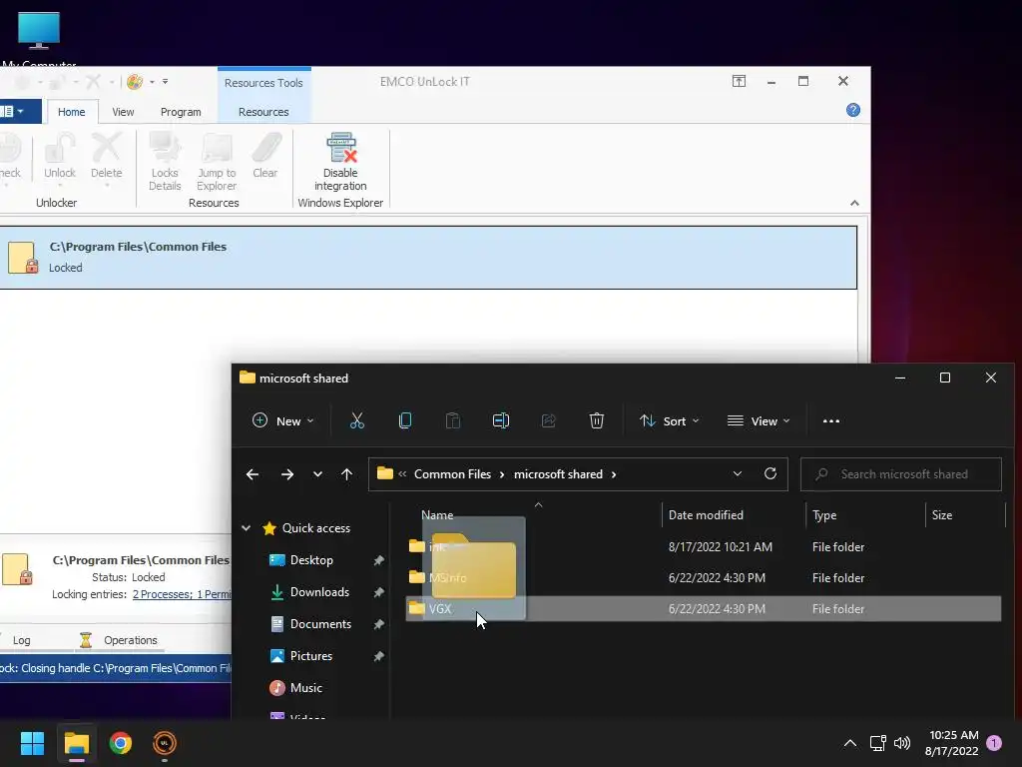Viewport: 1022px width, 767px height.
Task: Click Disable integration in EMCO UnLock IT
Action: pos(340,162)
